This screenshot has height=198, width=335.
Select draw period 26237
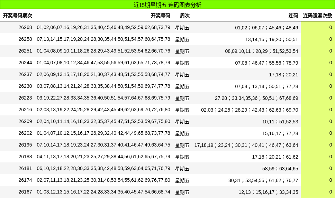click(25, 74)
